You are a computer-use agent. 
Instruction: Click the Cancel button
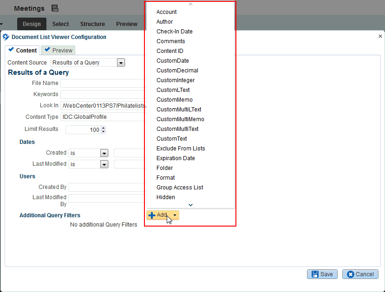point(360,274)
